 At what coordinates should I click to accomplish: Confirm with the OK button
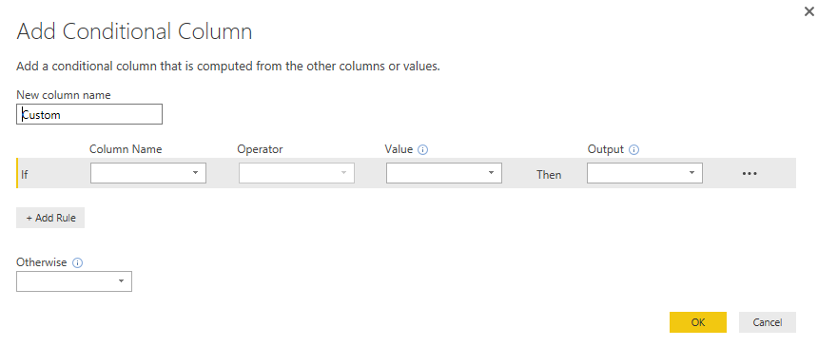coord(698,322)
